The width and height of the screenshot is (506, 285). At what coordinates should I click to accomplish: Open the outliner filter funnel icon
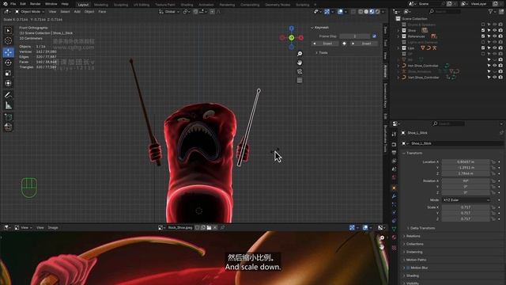(x=491, y=12)
